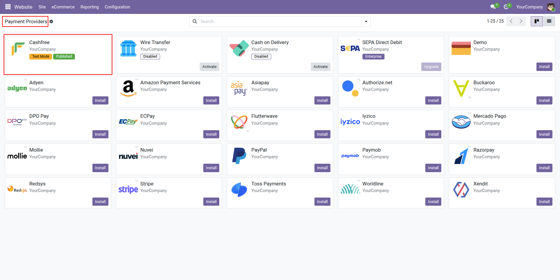Upgrade for SEPA Direct Debit
560x280 pixels.
tap(431, 67)
